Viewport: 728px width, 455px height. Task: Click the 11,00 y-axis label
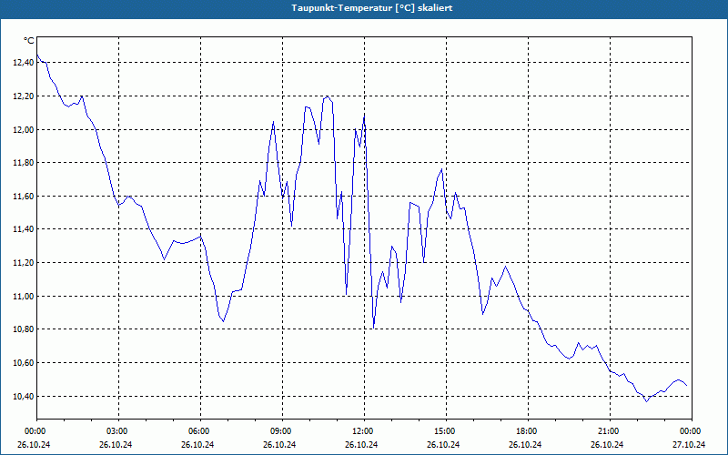coord(24,297)
